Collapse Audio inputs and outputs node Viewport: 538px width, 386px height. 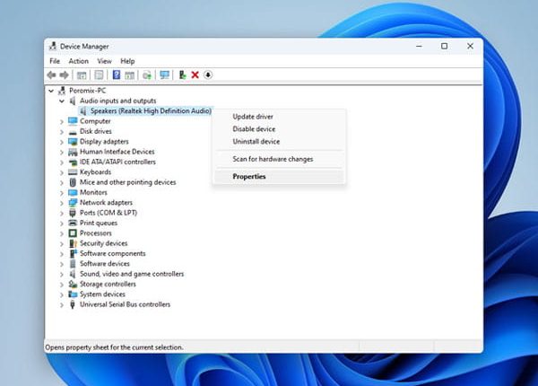62,101
